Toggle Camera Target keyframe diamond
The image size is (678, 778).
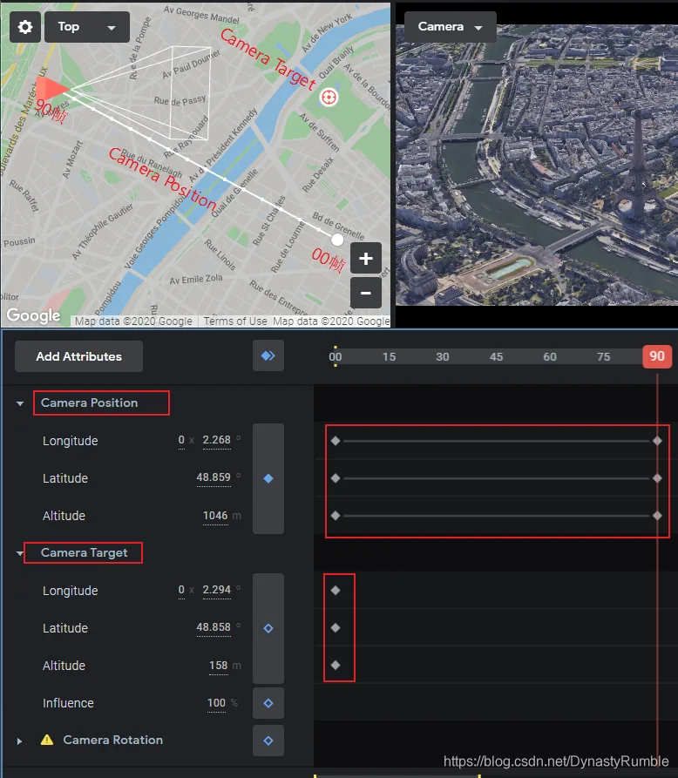[x=268, y=628]
